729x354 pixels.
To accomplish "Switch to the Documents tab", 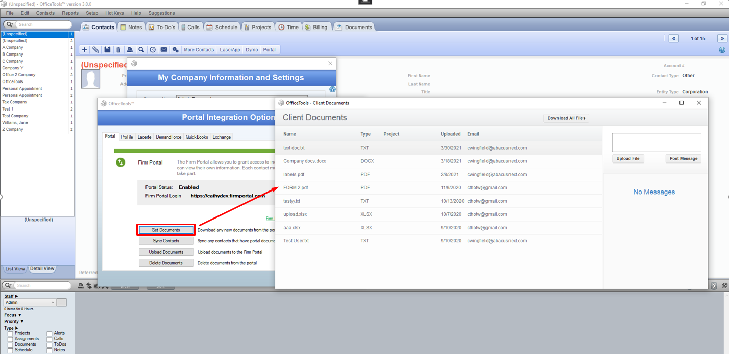I will (354, 27).
